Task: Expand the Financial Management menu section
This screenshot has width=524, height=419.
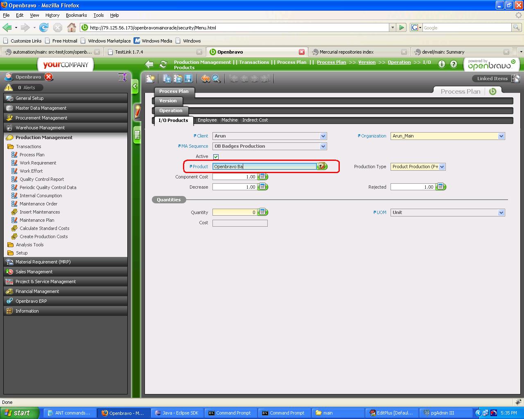Action: 65,291
